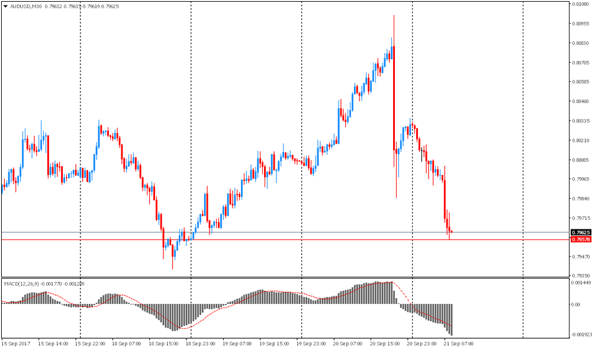Click the 15 Sep 14:00 time label

(x=53, y=343)
